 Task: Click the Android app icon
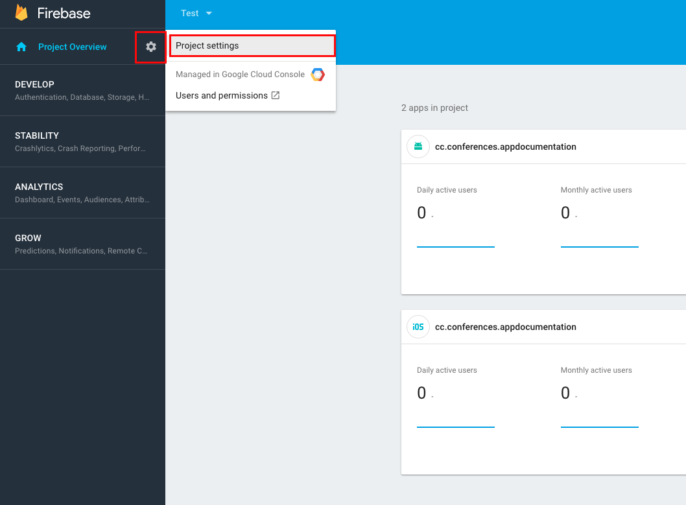coord(418,147)
